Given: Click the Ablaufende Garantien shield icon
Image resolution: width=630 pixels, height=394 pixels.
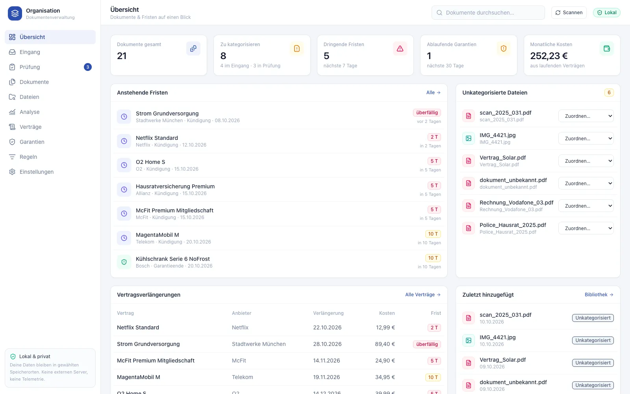Looking at the screenshot, I should point(504,48).
